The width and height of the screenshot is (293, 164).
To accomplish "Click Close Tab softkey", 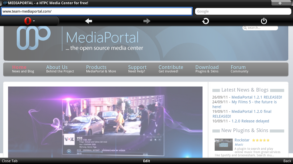I will (10, 161).
